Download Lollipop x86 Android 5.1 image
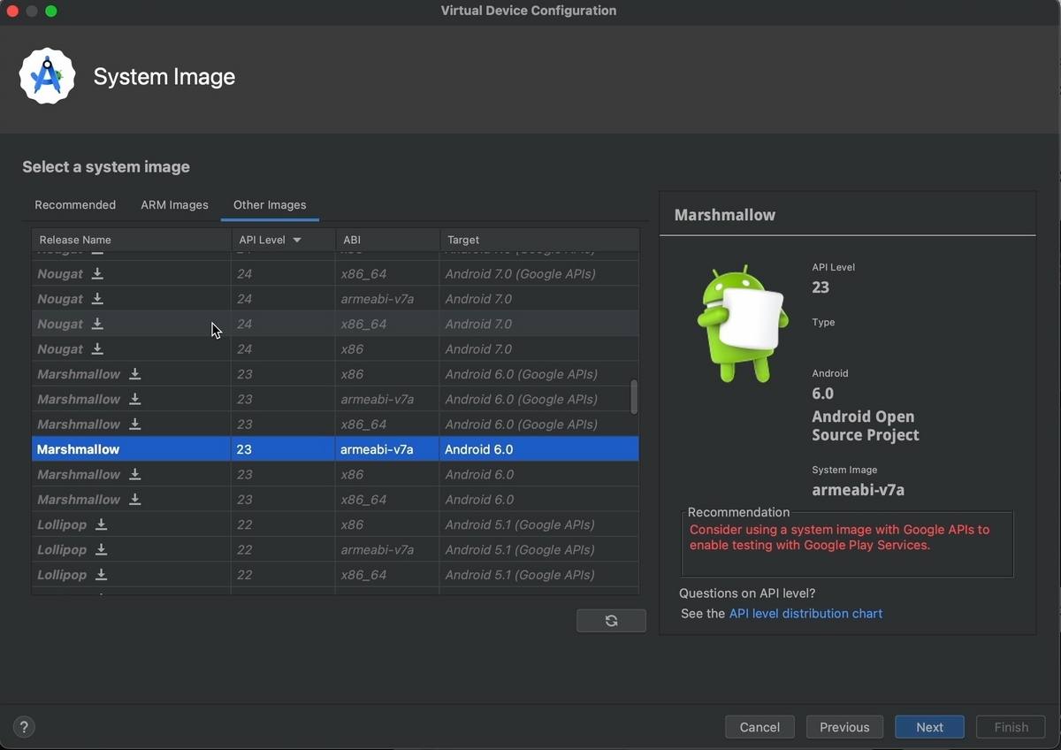 pyautogui.click(x=101, y=524)
